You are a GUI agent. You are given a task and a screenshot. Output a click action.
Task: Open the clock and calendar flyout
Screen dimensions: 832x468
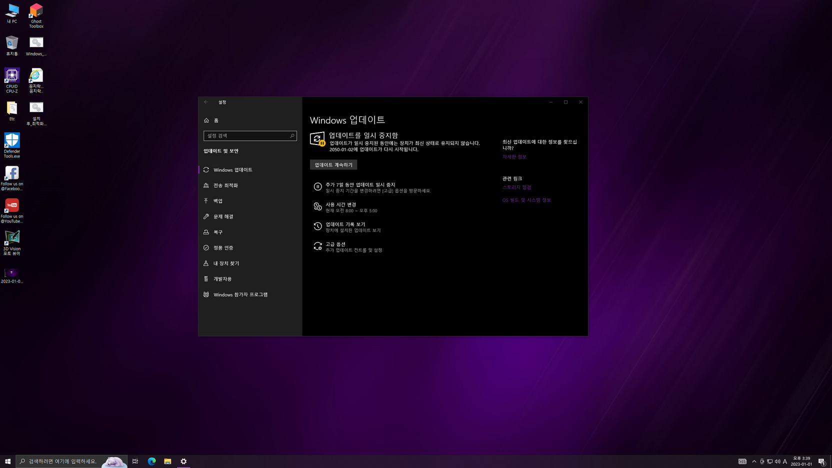pyautogui.click(x=801, y=461)
